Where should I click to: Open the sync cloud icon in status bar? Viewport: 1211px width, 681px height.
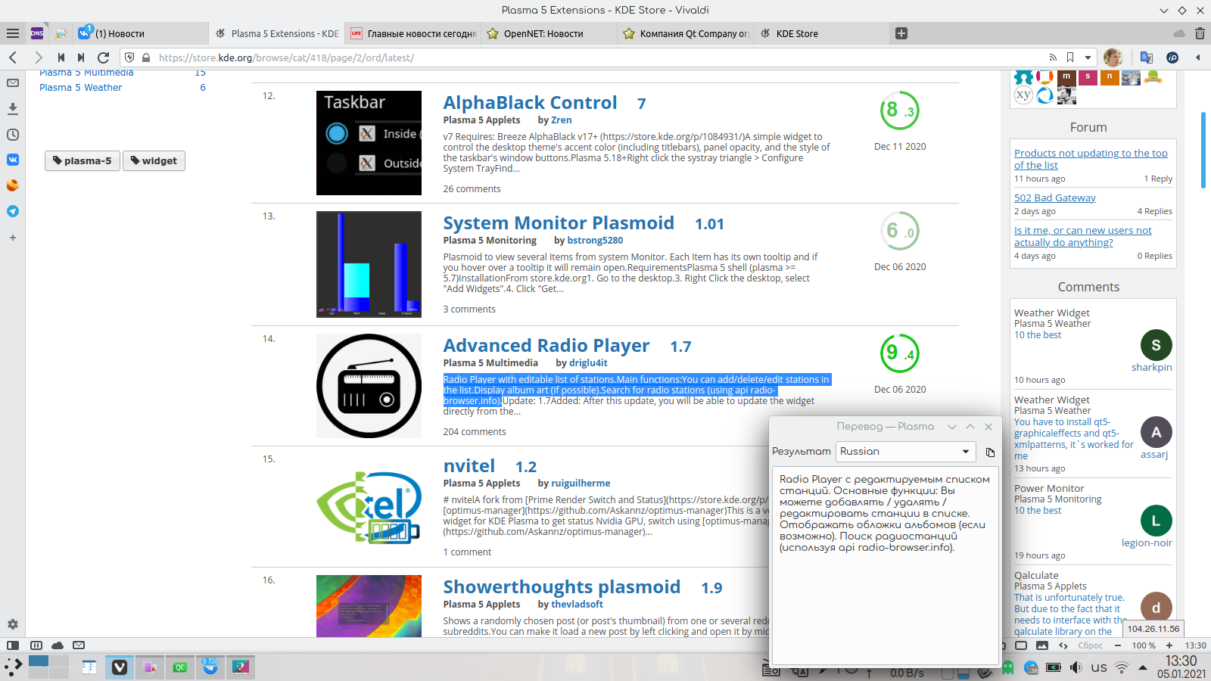point(58,645)
